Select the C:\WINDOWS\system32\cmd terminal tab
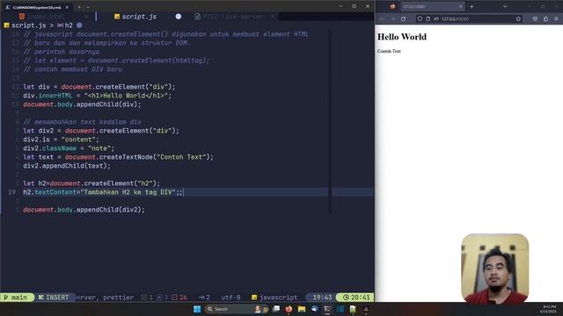This screenshot has height=316, width=563. click(x=36, y=7)
